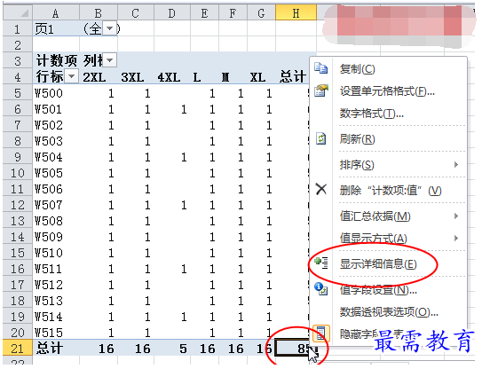The width and height of the screenshot is (482, 369).
Task: Open column labels filter dropdown in row 3
Action: pos(109,60)
